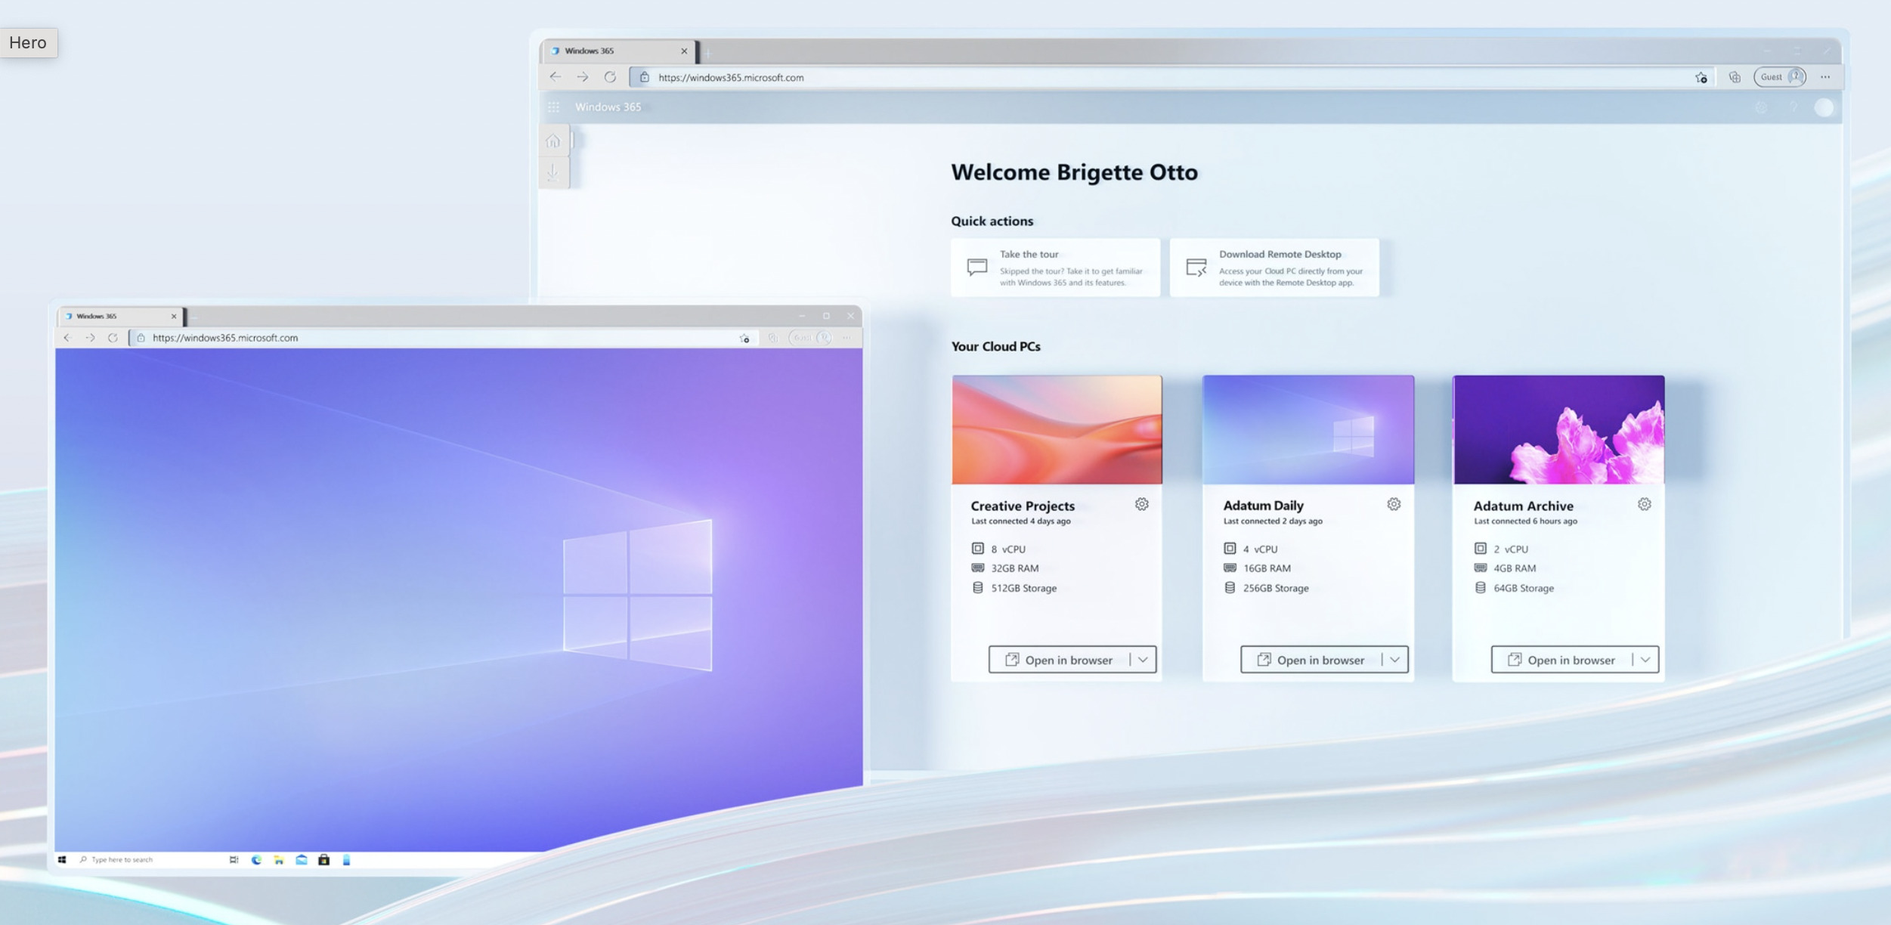Click the Adatum Daily wallpaper thumbnail

1308,429
